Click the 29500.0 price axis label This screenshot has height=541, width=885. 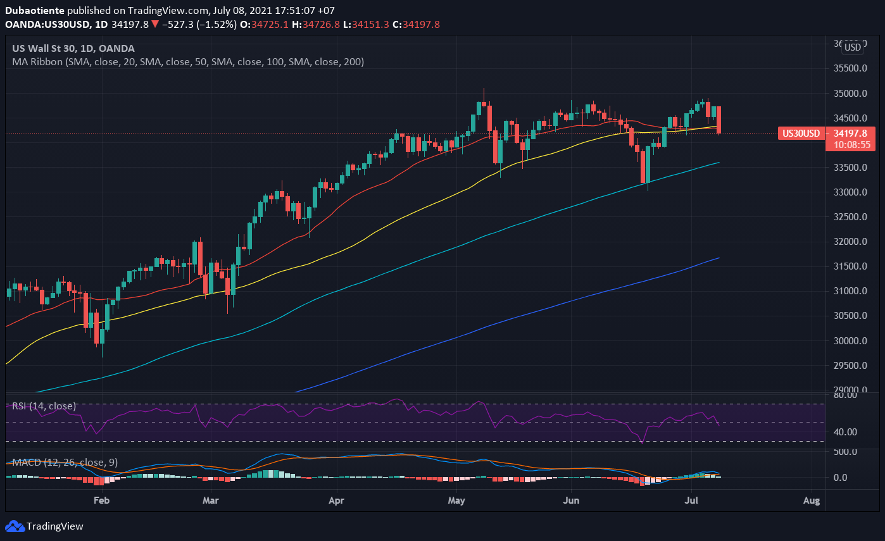pos(851,366)
